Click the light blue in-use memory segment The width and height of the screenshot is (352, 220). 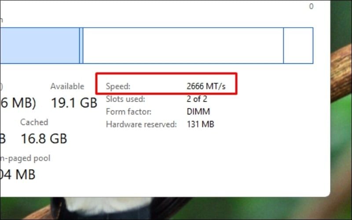[x=40, y=46]
